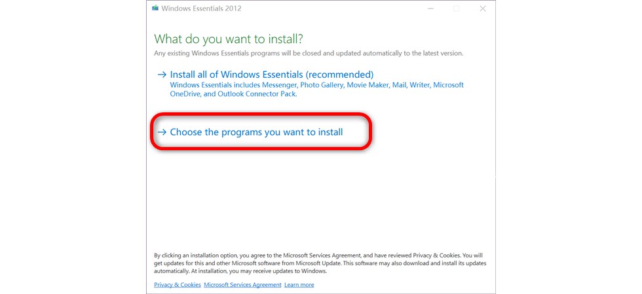
Task: Click the arrow beside Choose the programs
Action: coord(162,132)
